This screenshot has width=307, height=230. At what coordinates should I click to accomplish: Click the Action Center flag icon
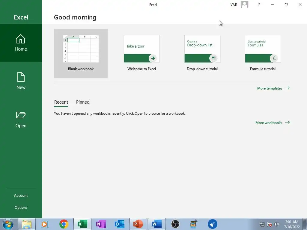click(x=270, y=224)
